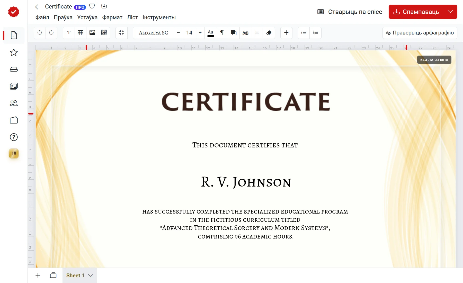Click the redo arrow icon
The image size is (463, 283).
[x=51, y=33]
